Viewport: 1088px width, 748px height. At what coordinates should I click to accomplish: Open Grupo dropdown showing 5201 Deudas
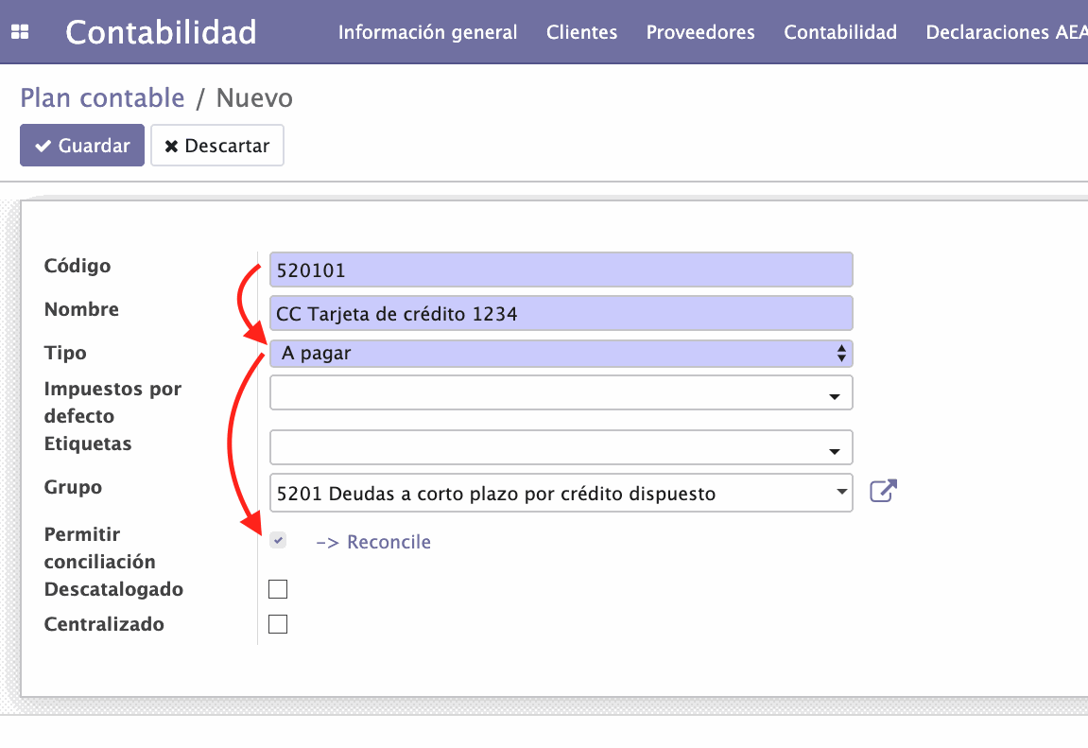[561, 494]
